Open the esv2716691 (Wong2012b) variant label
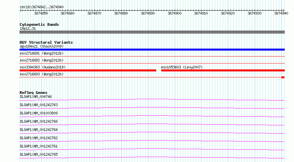Image resolution: width=294 pixels, height=162 pixels. pyautogui.click(x=42, y=53)
